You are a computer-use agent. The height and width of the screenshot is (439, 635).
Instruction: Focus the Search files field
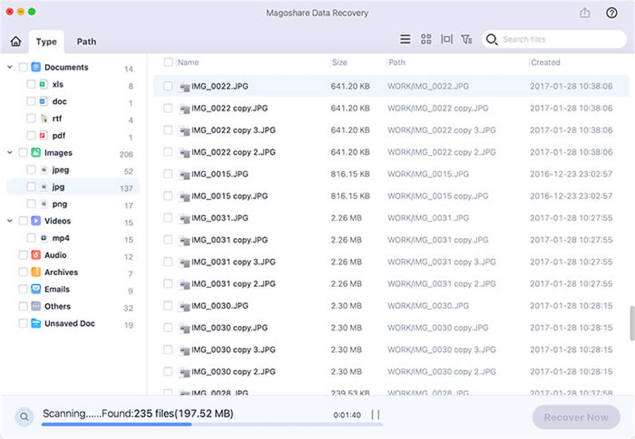pos(554,39)
